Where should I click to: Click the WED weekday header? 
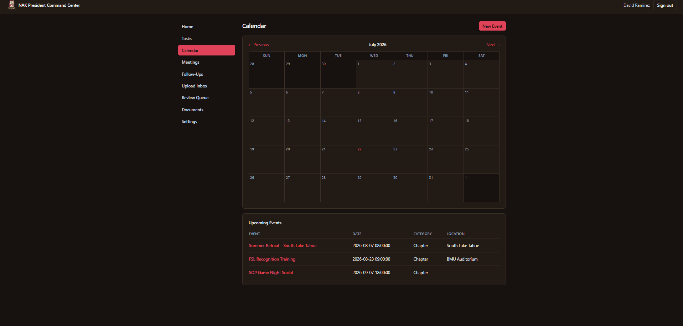[x=374, y=56]
